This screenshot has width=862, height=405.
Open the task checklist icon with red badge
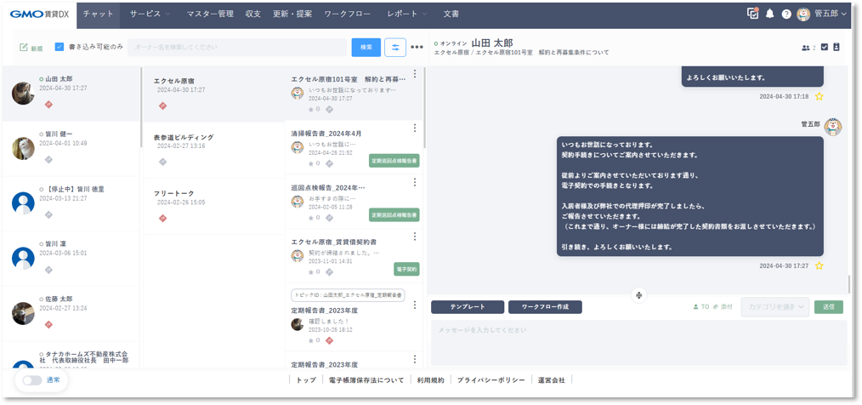tap(752, 14)
